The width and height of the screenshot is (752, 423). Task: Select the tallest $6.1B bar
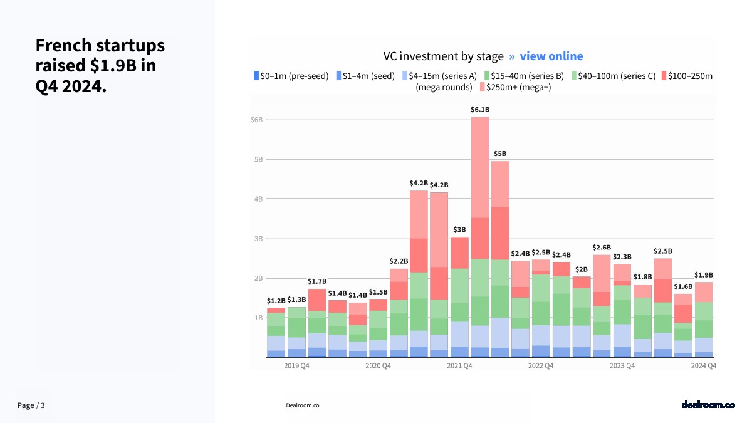[x=479, y=237]
